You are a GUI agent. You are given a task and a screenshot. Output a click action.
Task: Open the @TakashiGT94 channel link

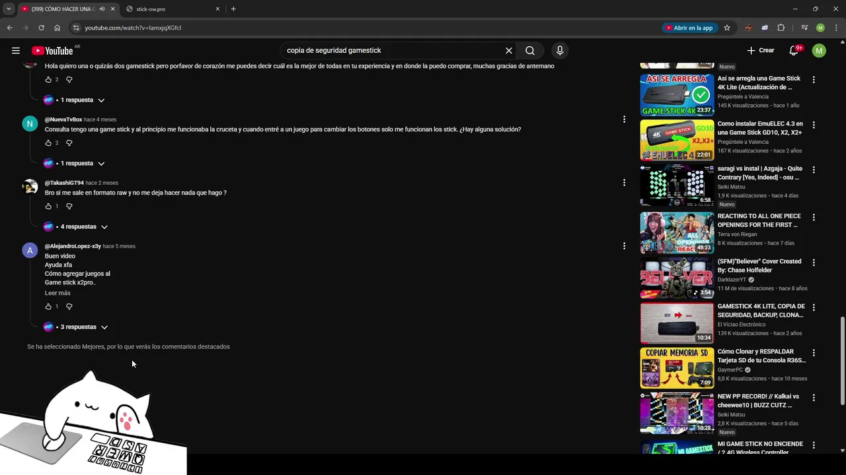[x=64, y=183]
